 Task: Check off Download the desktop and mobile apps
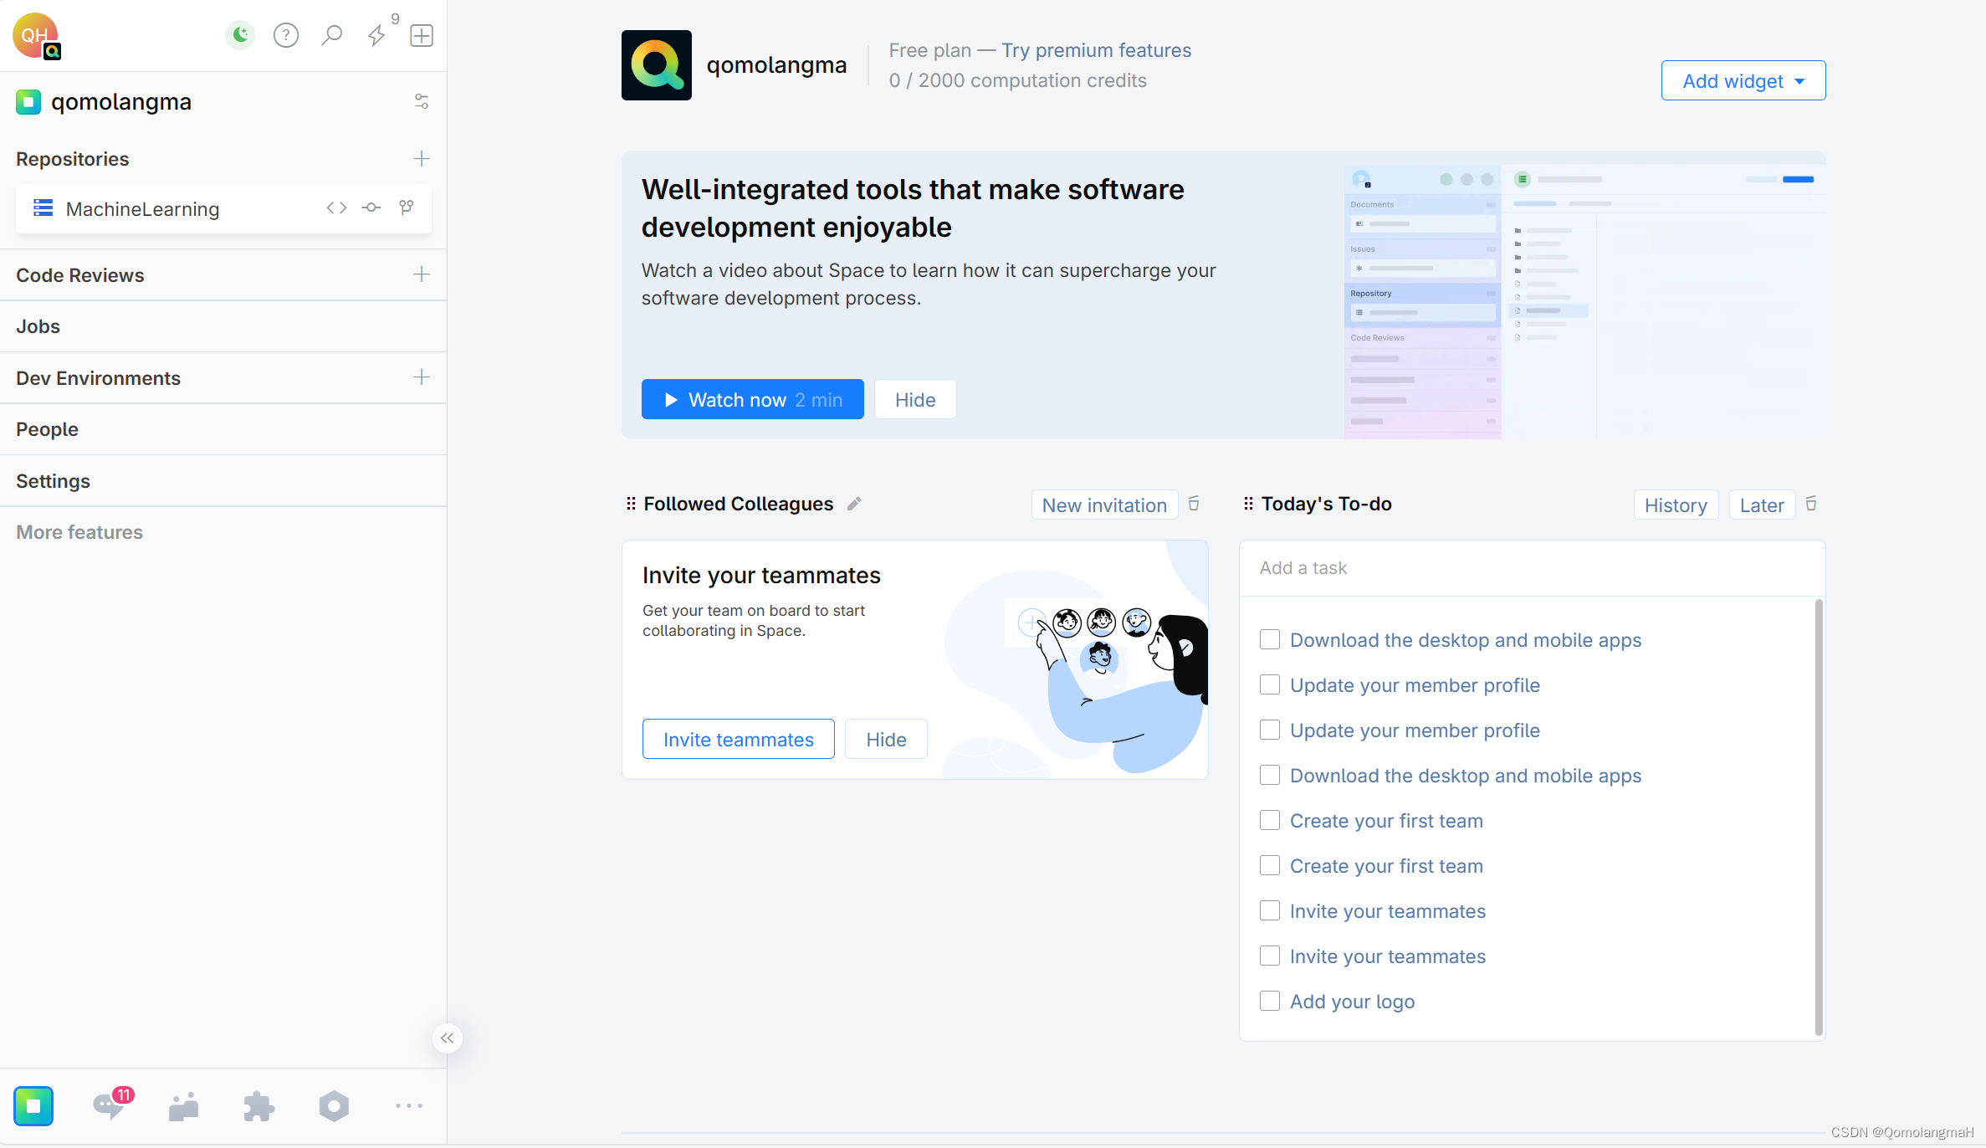[x=1269, y=638]
